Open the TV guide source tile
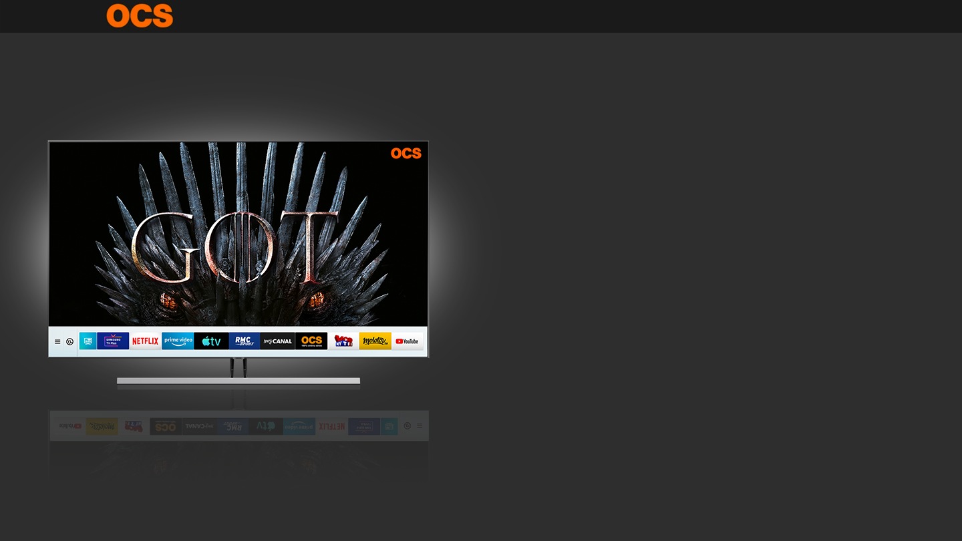The width and height of the screenshot is (962, 541). click(88, 341)
